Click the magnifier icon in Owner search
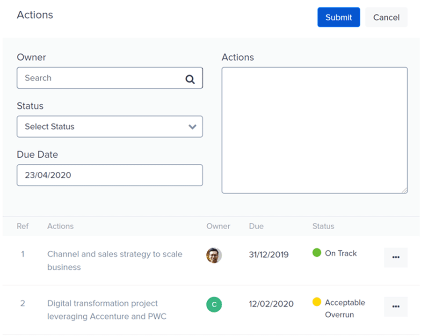Viewport: 421px width, 336px height. click(190, 79)
